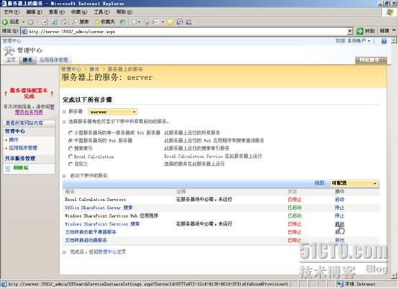Open the address bar history dropdown
The width and height of the screenshot is (398, 289).
pos(350,32)
